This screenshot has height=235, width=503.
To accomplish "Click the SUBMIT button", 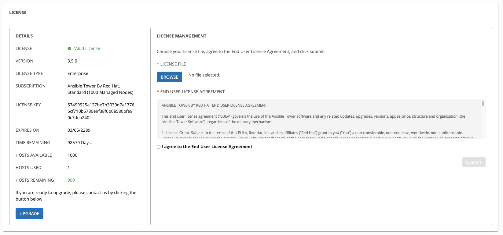I will [x=474, y=162].
